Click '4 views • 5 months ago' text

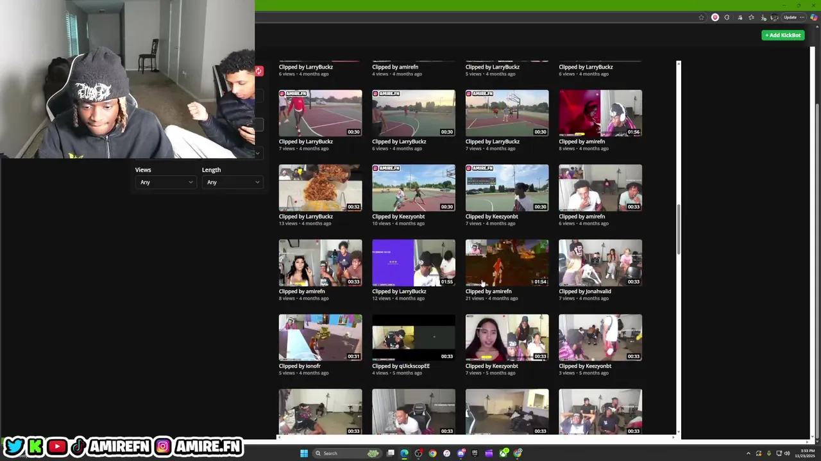tap(397, 373)
